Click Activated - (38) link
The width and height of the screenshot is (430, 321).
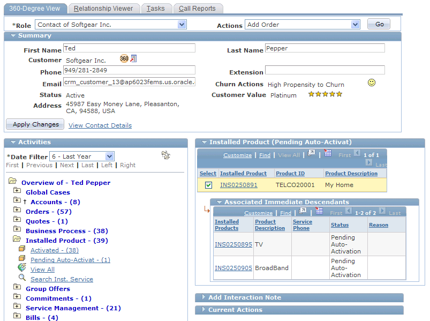55,250
